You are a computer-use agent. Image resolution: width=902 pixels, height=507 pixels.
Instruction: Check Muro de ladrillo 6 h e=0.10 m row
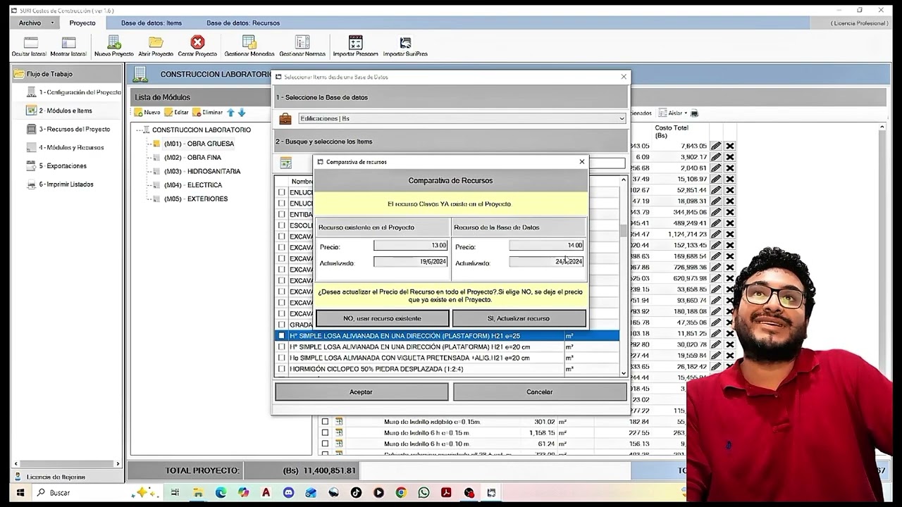325,444
